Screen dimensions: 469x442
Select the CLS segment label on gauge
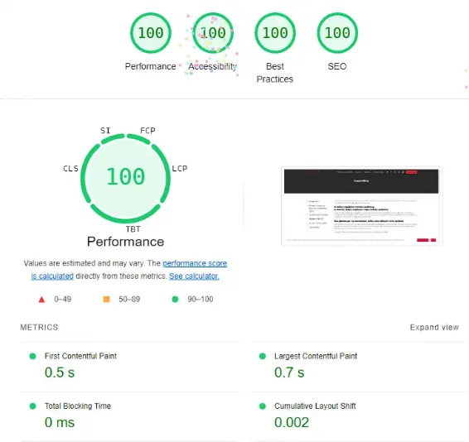click(70, 169)
